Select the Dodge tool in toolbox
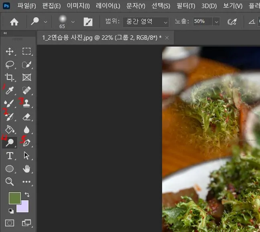 [10, 142]
